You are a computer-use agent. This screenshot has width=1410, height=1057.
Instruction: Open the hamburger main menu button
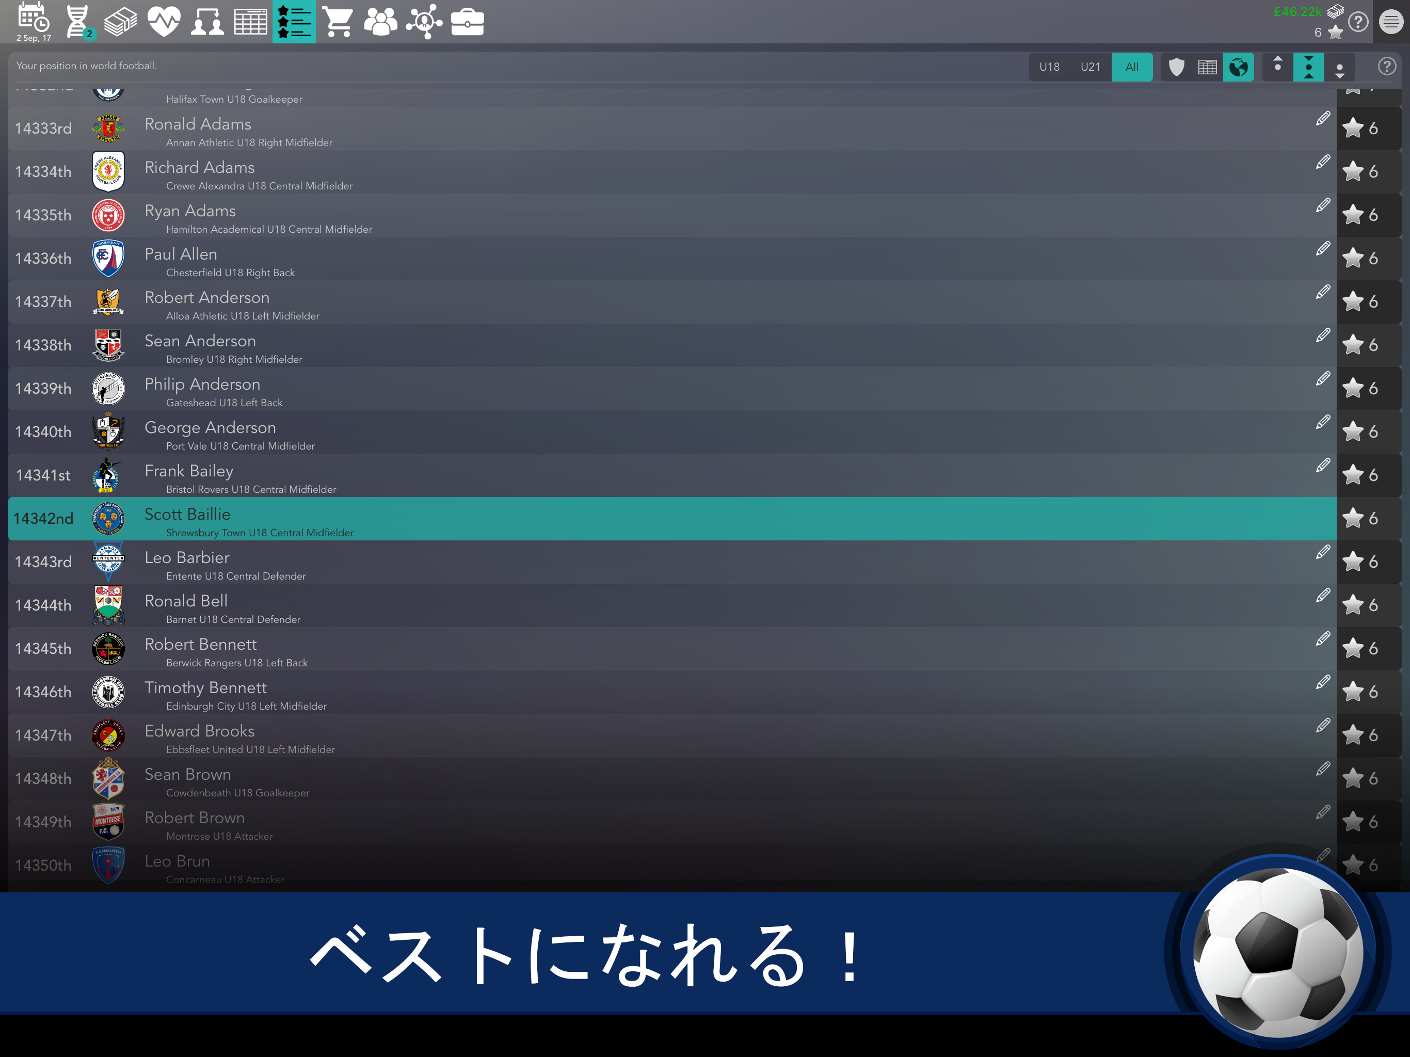1390,22
